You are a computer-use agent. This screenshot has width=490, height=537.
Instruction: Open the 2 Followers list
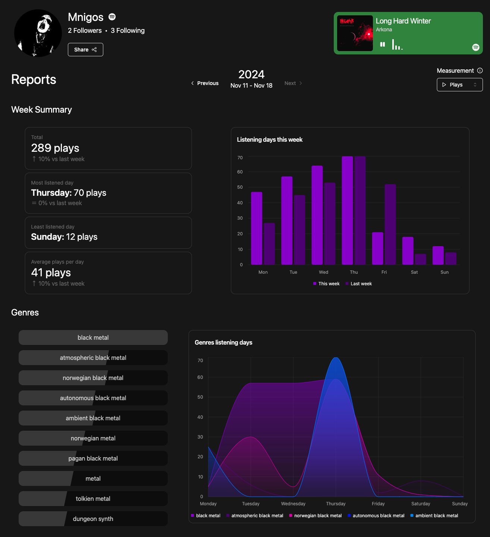tap(85, 31)
